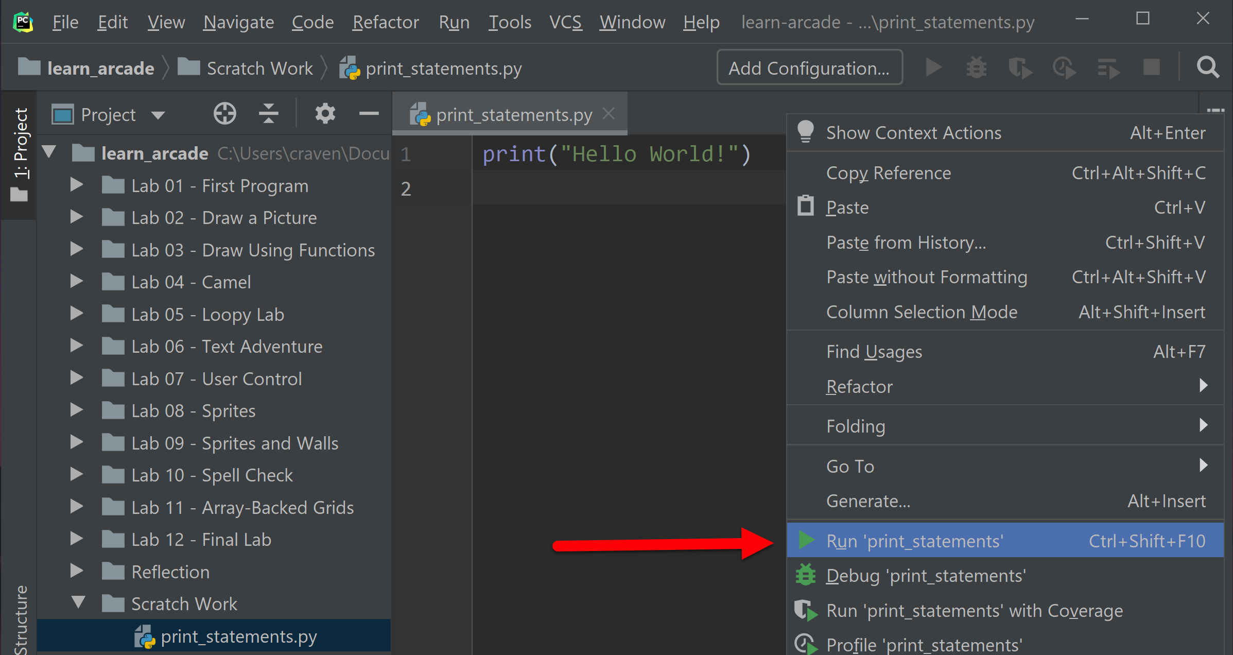This screenshot has width=1233, height=655.
Task: Click Scratch Work breadcrumb text
Action: click(259, 68)
